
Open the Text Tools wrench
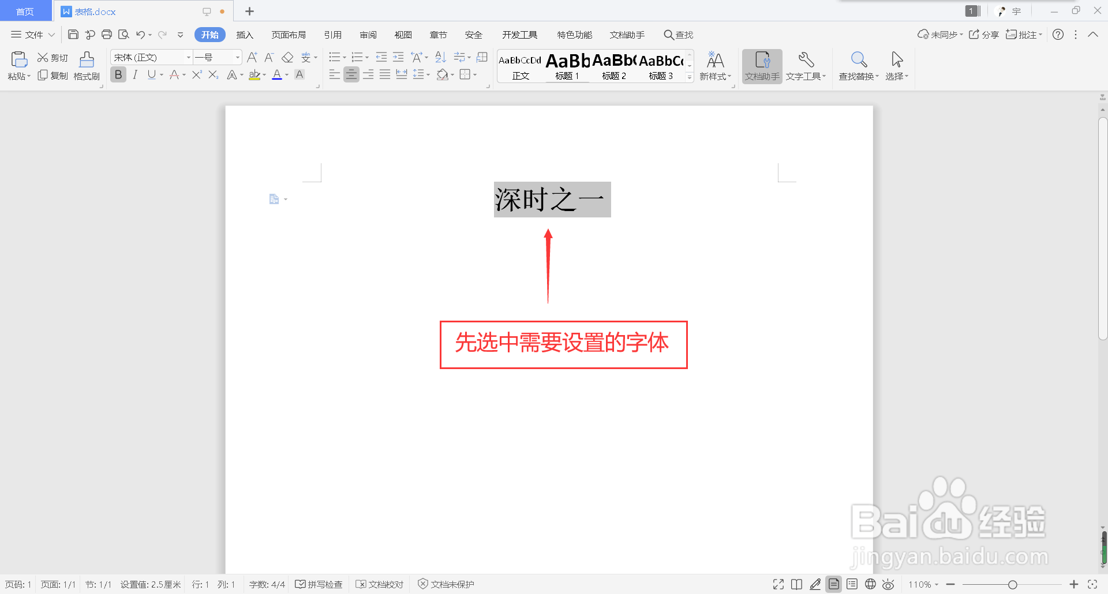806,66
